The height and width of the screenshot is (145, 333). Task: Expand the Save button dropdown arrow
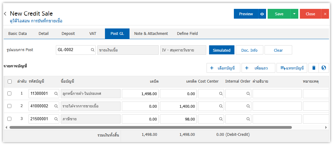pos(294,14)
